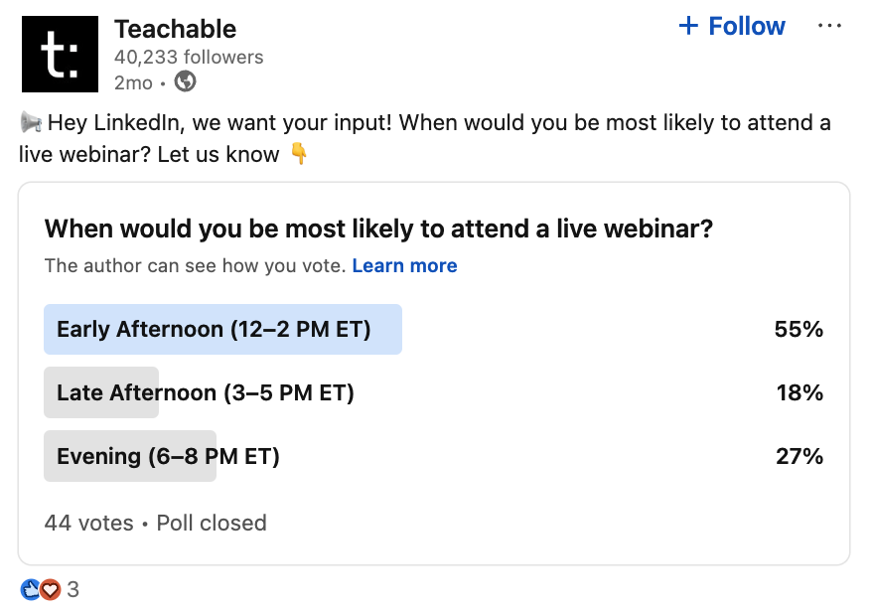Click the globe public visibility icon
The height and width of the screenshot is (612, 872).
tap(185, 81)
